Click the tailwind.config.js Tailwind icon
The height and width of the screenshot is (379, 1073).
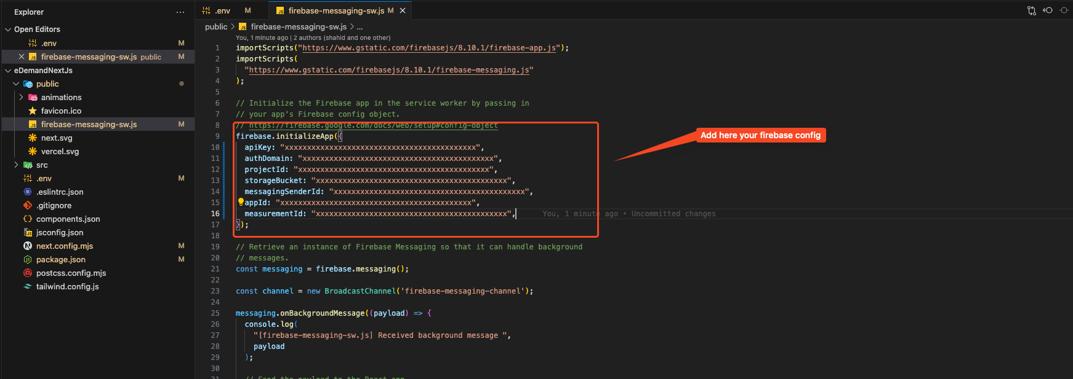click(28, 286)
